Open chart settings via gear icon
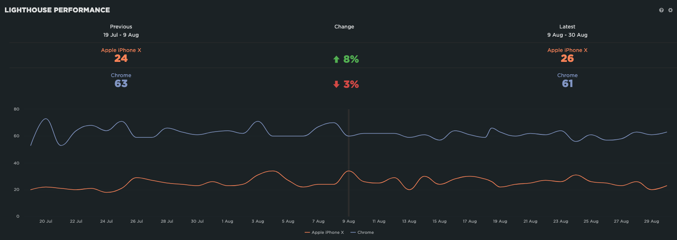677x240 pixels. [670, 10]
